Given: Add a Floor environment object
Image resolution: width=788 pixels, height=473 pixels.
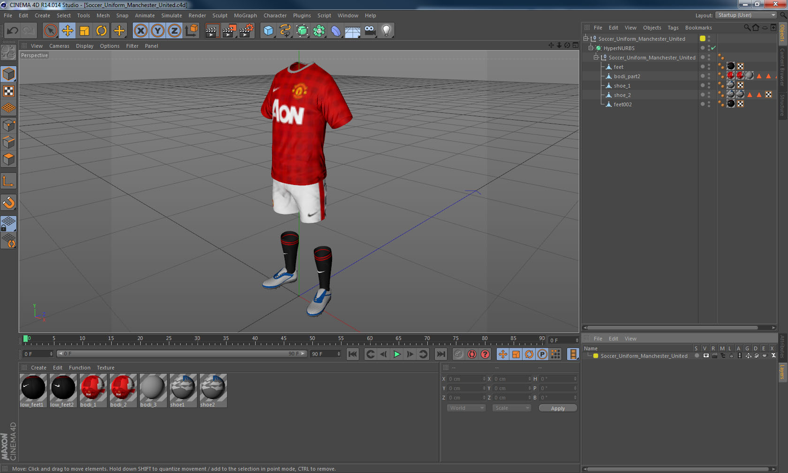Looking at the screenshot, I should [x=353, y=31].
